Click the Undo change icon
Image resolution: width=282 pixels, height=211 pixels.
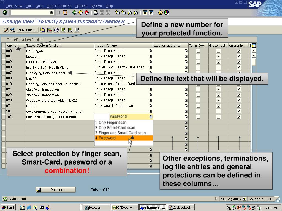pyautogui.click(x=56, y=30)
